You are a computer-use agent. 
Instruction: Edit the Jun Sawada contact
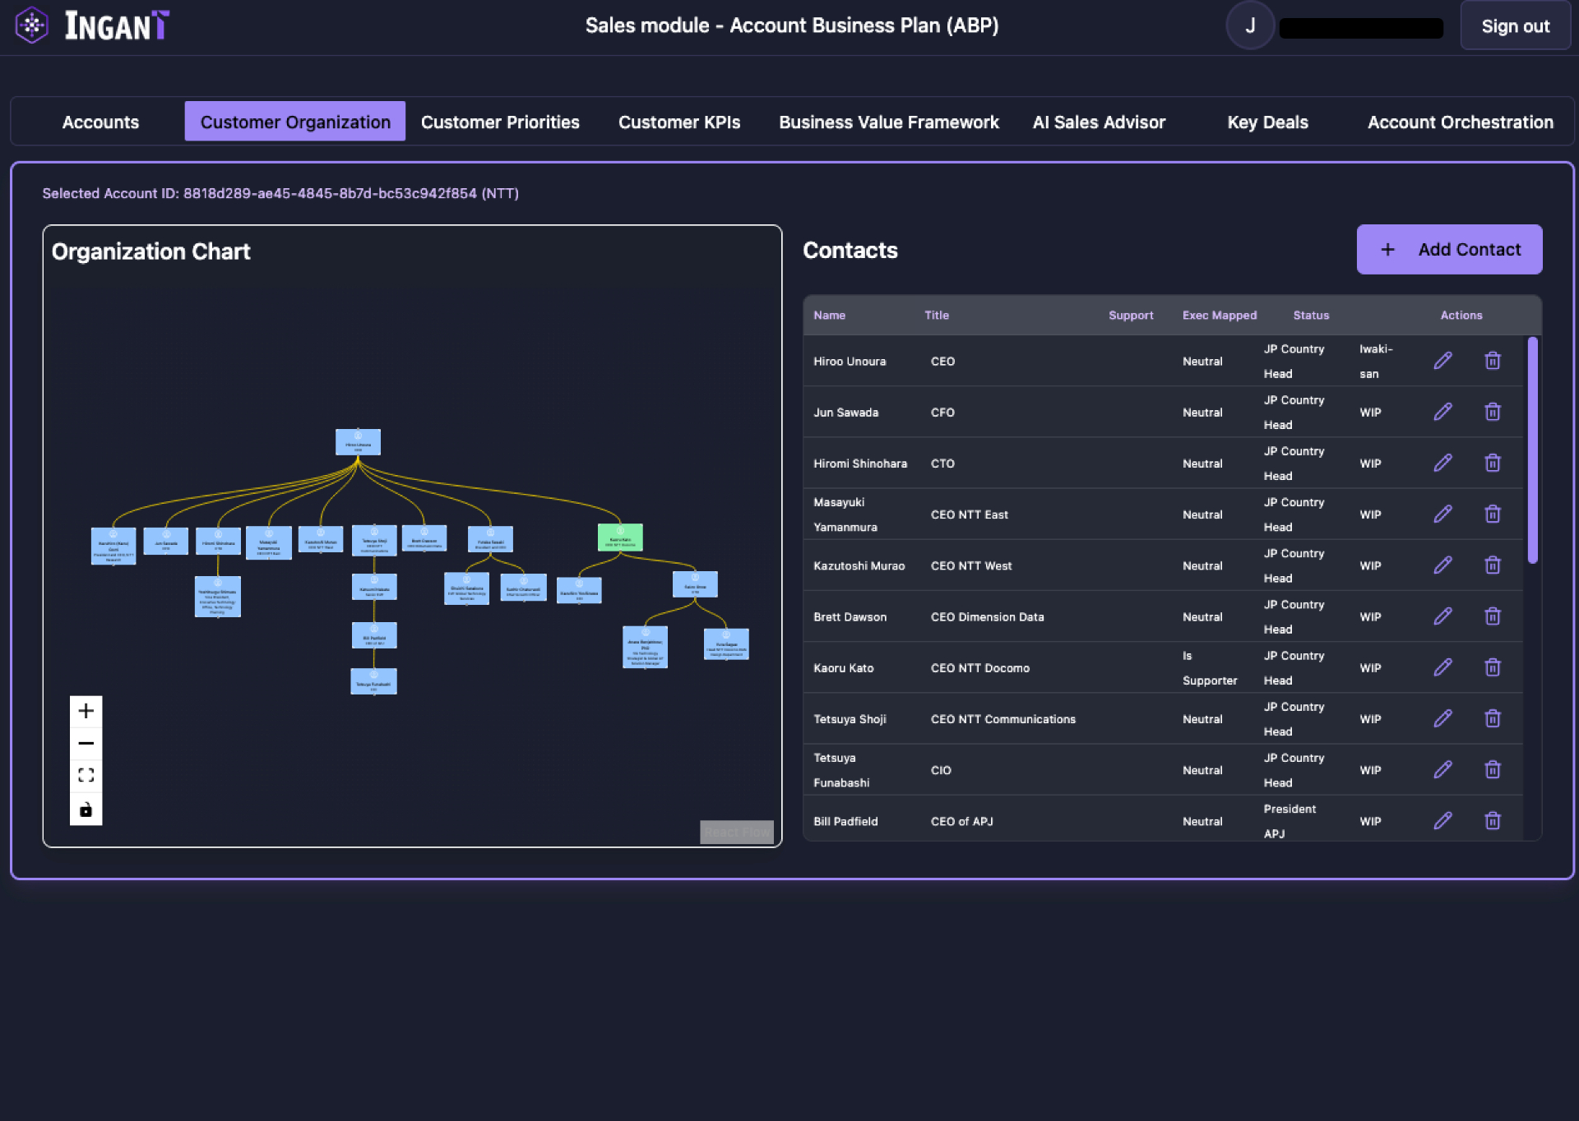[x=1442, y=412]
